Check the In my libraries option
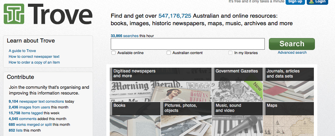This screenshot has width=335, height=136. pos(231,53)
